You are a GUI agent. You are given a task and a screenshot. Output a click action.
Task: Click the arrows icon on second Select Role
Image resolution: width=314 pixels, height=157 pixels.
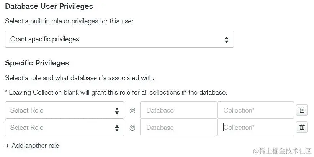117,128
